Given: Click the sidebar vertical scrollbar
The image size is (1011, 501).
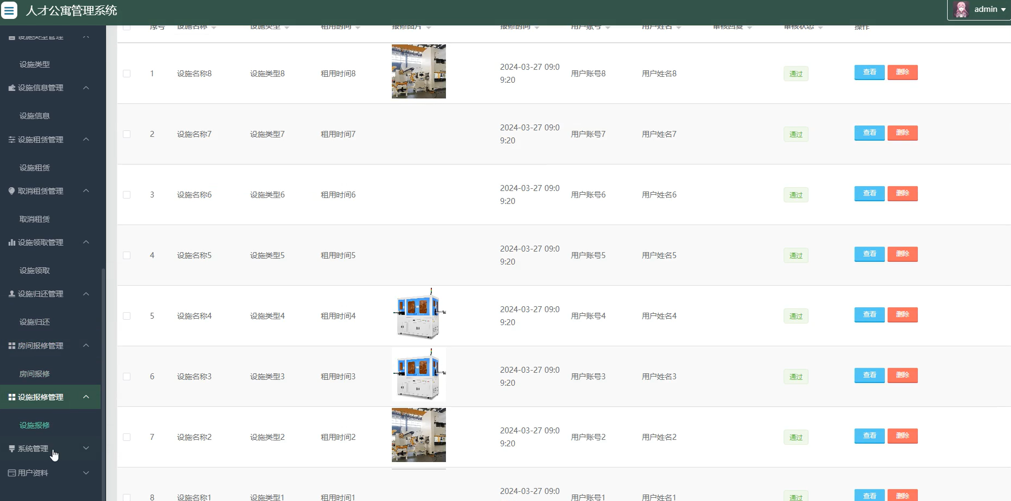Looking at the screenshot, I should tap(103, 384).
